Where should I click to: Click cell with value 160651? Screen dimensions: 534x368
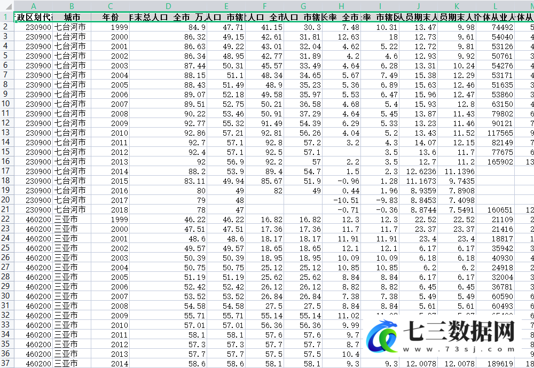(496, 210)
